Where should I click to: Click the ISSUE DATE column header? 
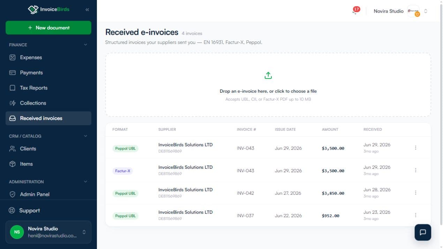click(285, 129)
